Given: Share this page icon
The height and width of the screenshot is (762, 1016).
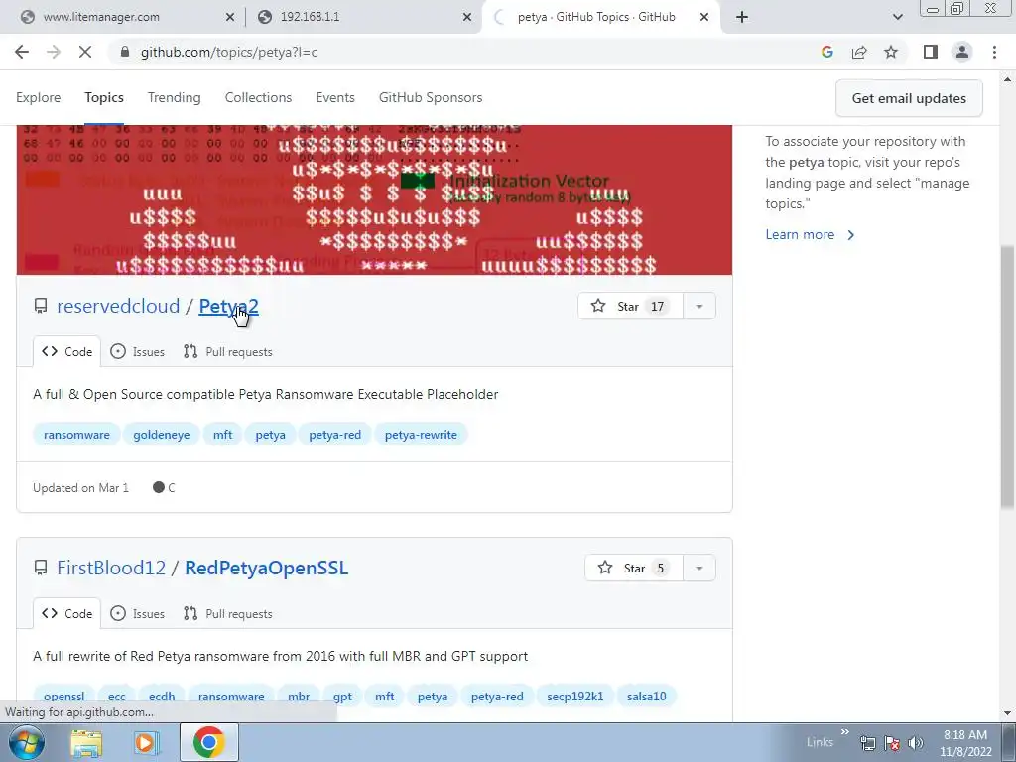Looking at the screenshot, I should [859, 52].
